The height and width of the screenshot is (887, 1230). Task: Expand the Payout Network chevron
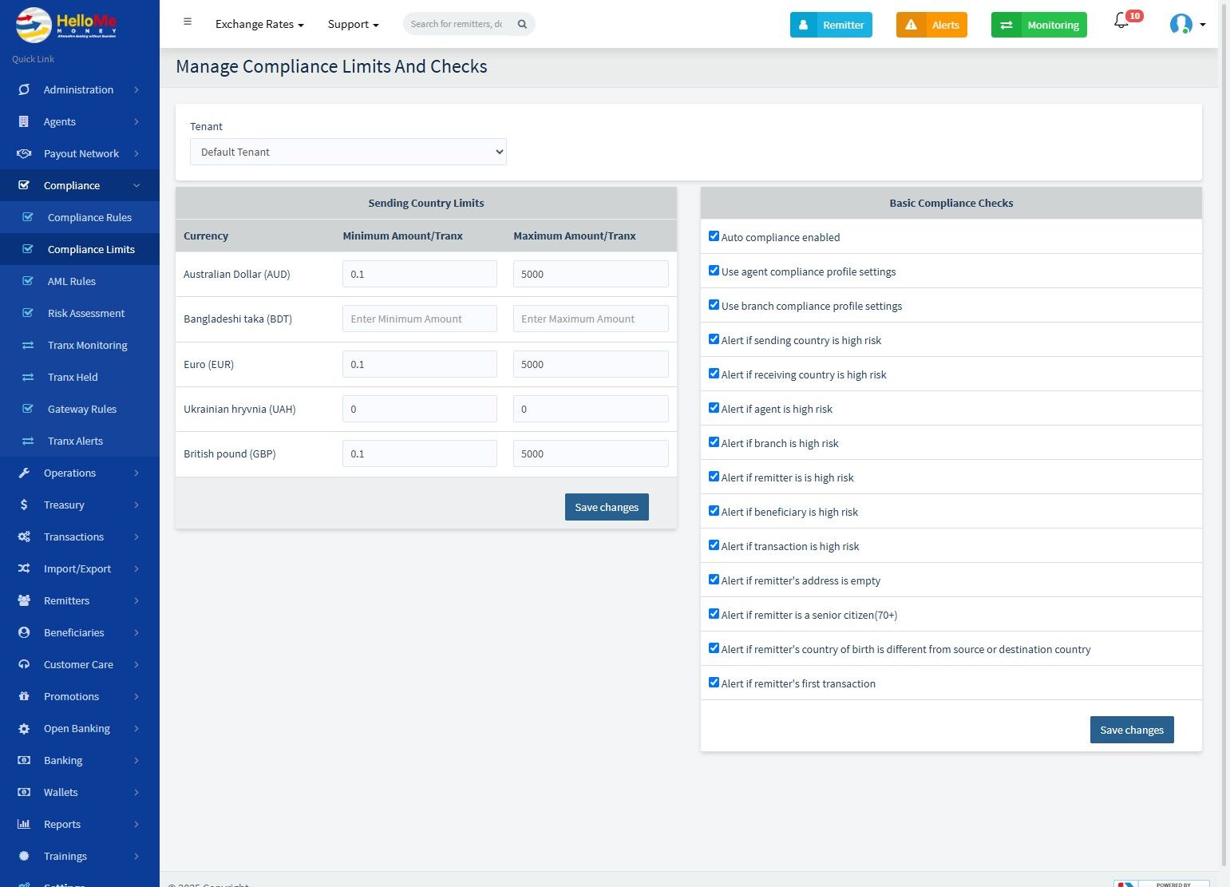pyautogui.click(x=136, y=153)
